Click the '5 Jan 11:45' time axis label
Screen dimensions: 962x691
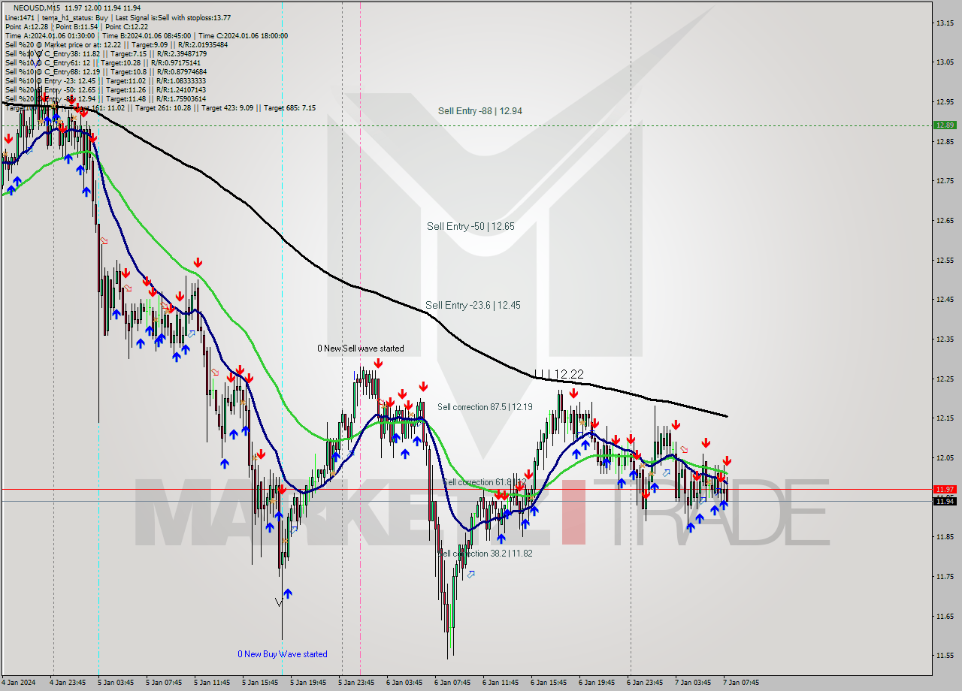point(212,683)
